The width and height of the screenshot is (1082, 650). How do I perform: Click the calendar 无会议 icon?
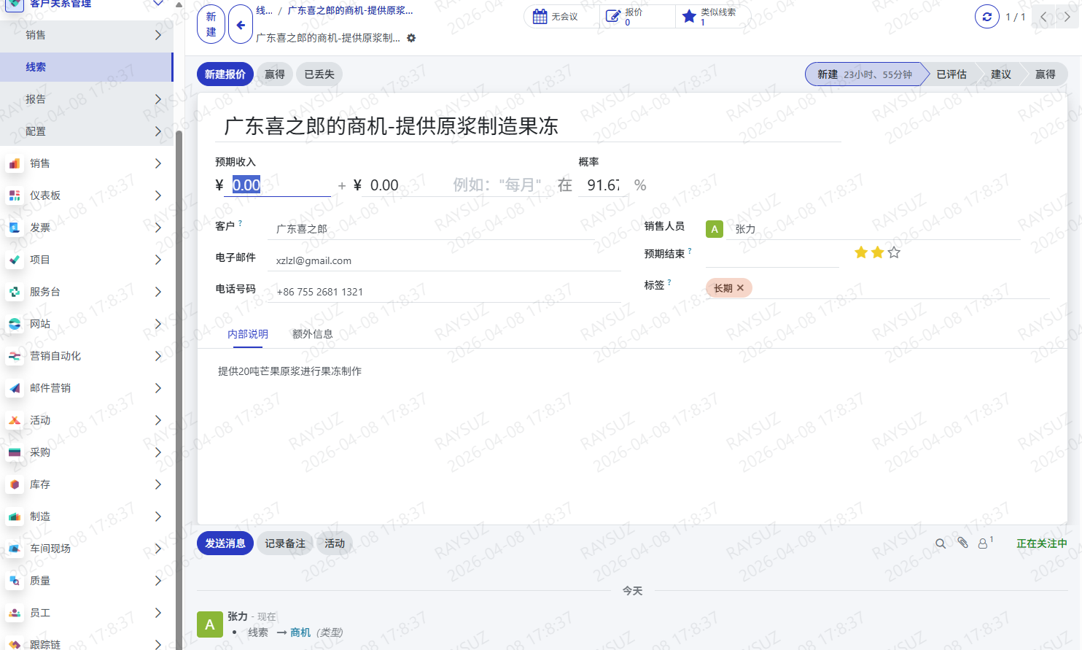pyautogui.click(x=540, y=16)
